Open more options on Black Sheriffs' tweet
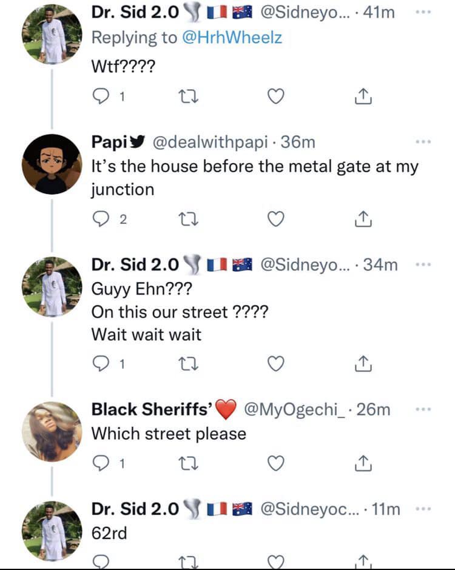Image resolution: width=455 pixels, height=570 pixels. 422,410
